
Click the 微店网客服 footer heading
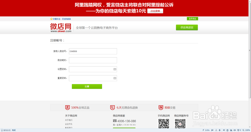(119, 116)
